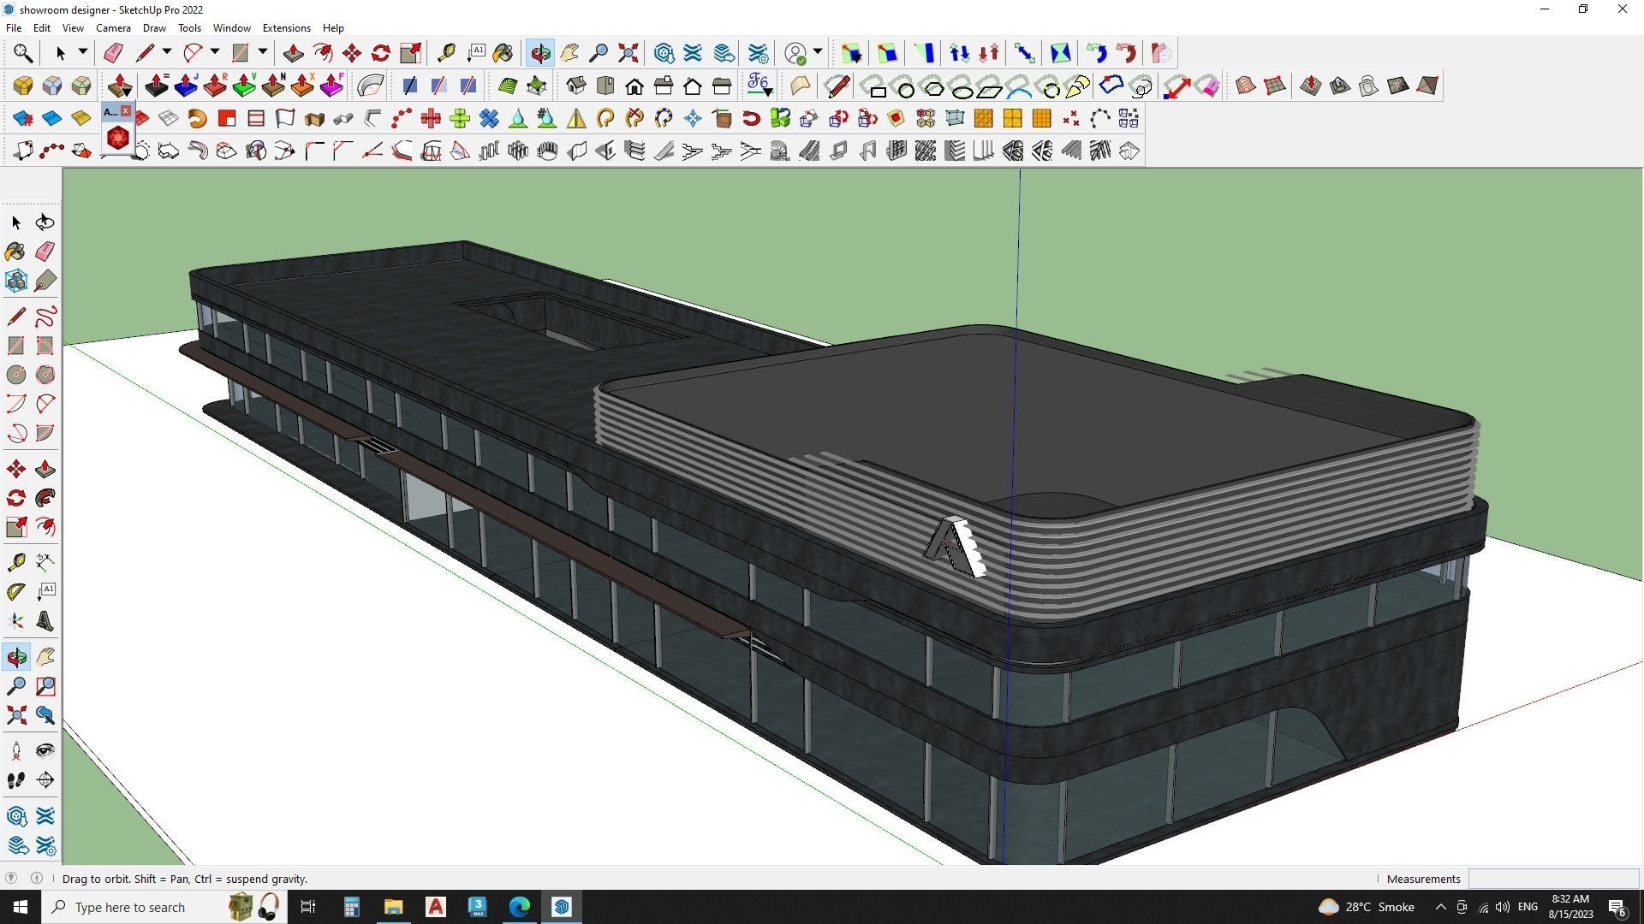This screenshot has height=924, width=1644.
Task: Open Microsoft Edge from the taskbar
Action: coord(520,907)
